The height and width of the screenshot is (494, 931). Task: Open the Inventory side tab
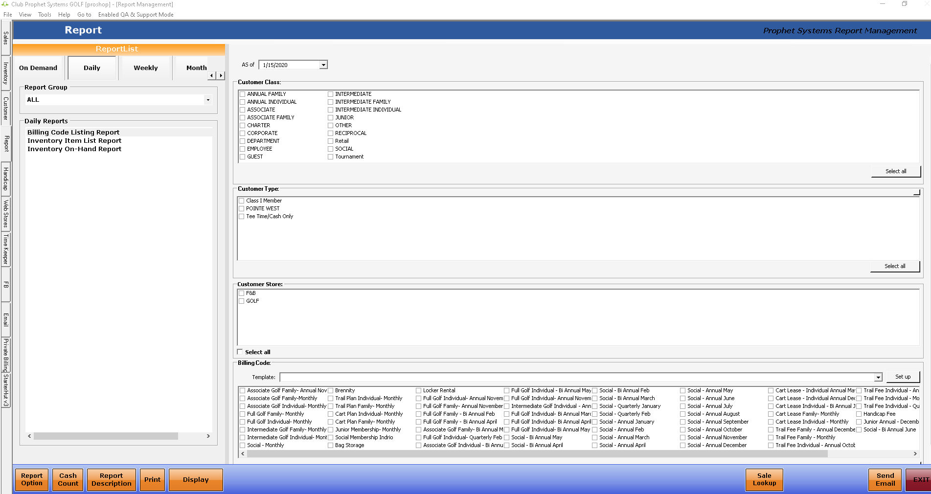pyautogui.click(x=6, y=73)
